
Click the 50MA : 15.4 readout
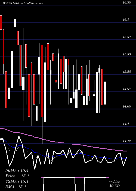click(x=17, y=171)
